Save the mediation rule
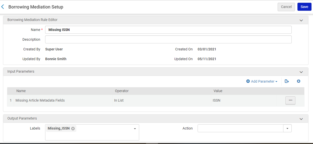Screen dimensions: 313x144 304,7
